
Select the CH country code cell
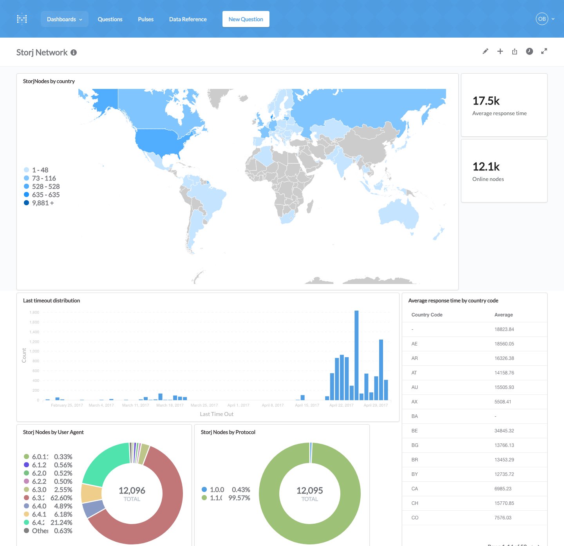click(x=415, y=503)
